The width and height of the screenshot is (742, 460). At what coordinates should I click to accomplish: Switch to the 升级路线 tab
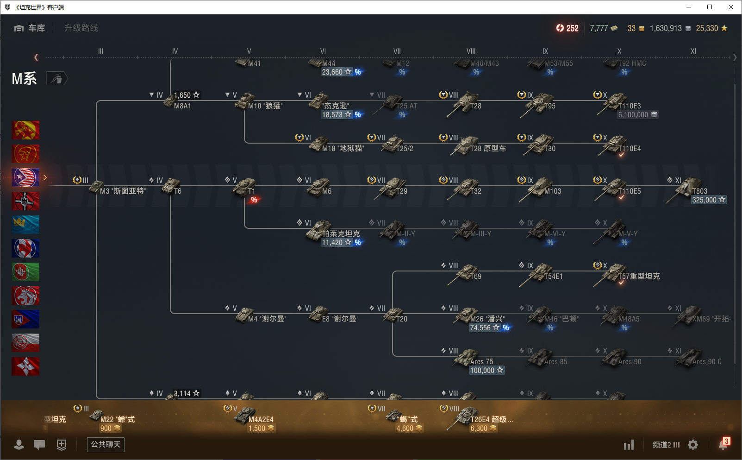[x=81, y=28]
